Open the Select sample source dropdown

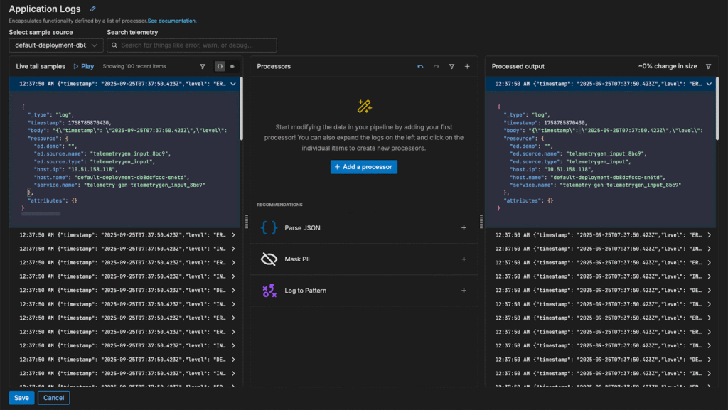pos(55,45)
